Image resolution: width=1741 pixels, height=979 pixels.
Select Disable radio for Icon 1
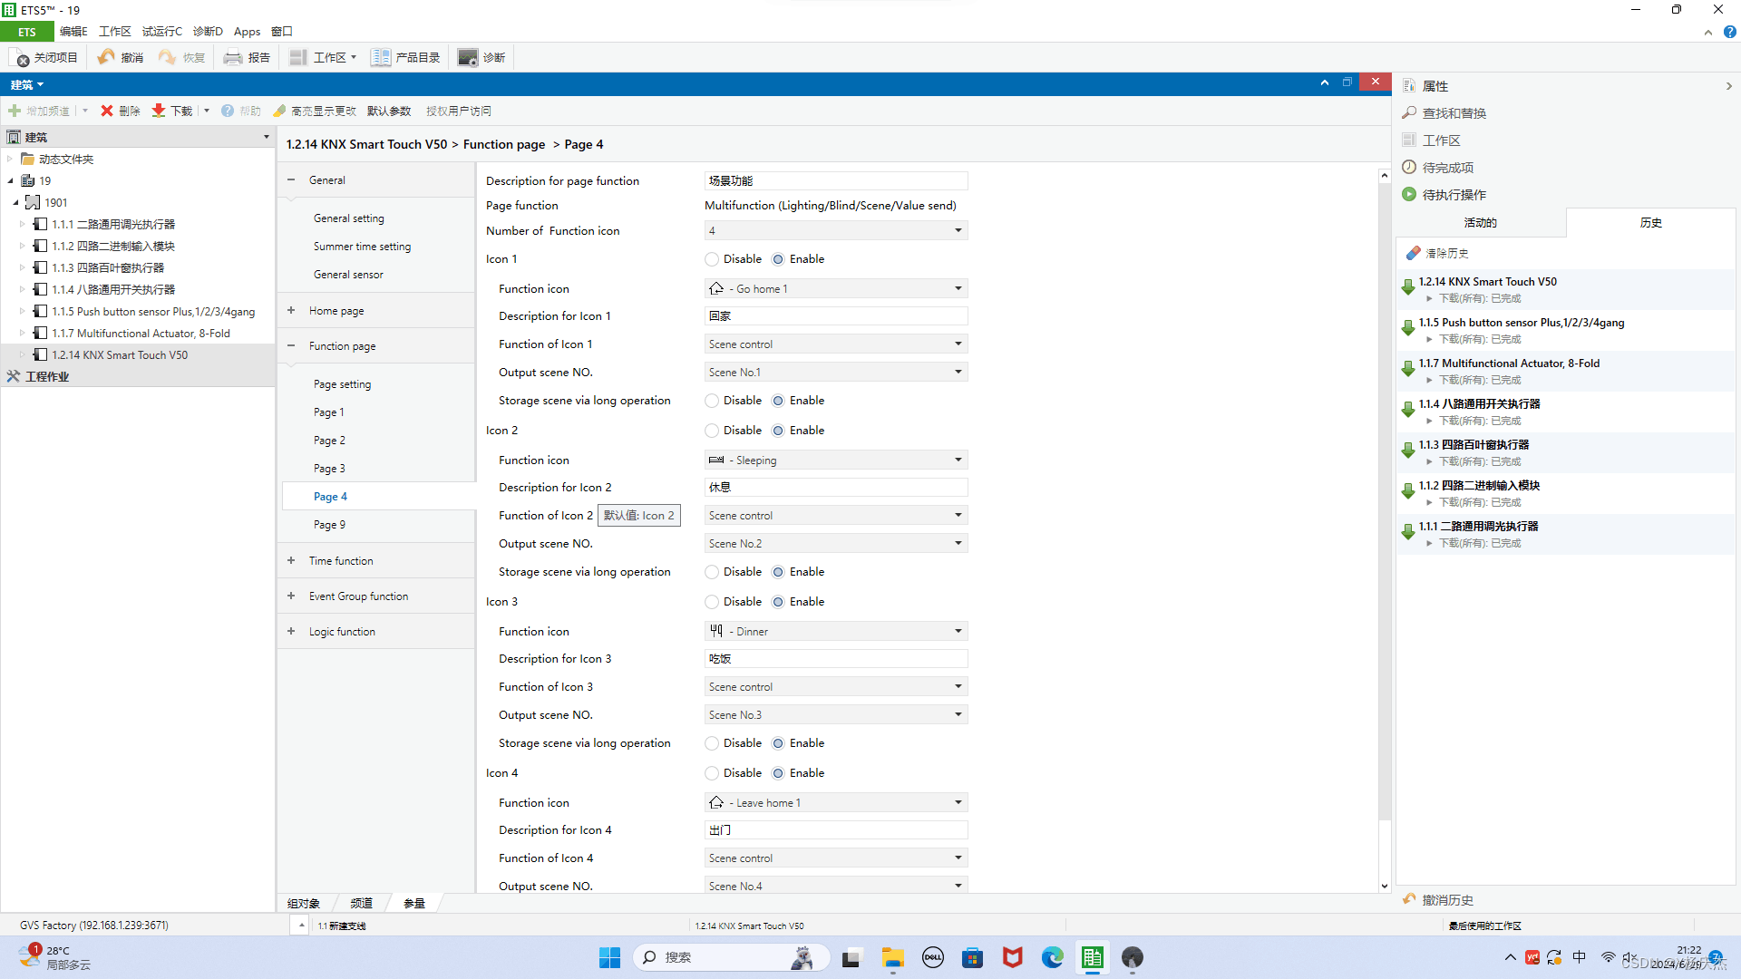712,259
